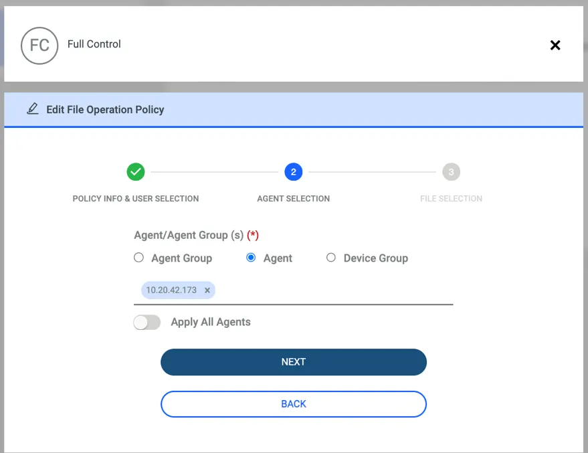The image size is (588, 453).
Task: Open Policy Info & User Selection step label
Action: click(x=136, y=198)
